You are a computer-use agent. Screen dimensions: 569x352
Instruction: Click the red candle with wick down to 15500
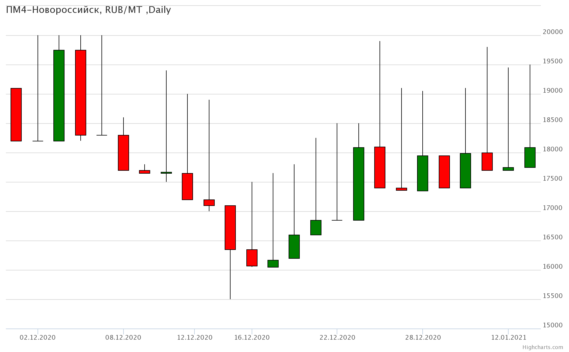click(230, 227)
